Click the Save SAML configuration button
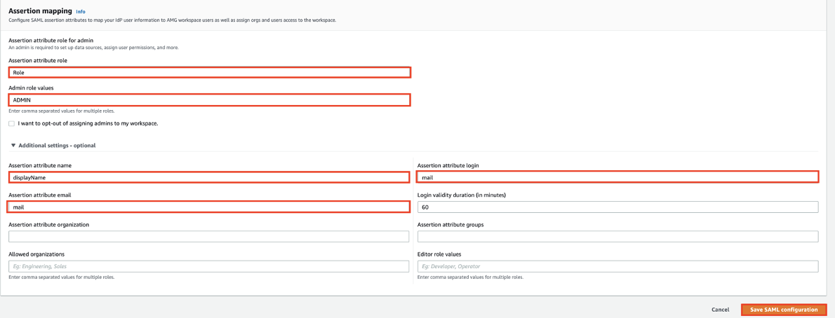835x318 pixels. point(783,310)
